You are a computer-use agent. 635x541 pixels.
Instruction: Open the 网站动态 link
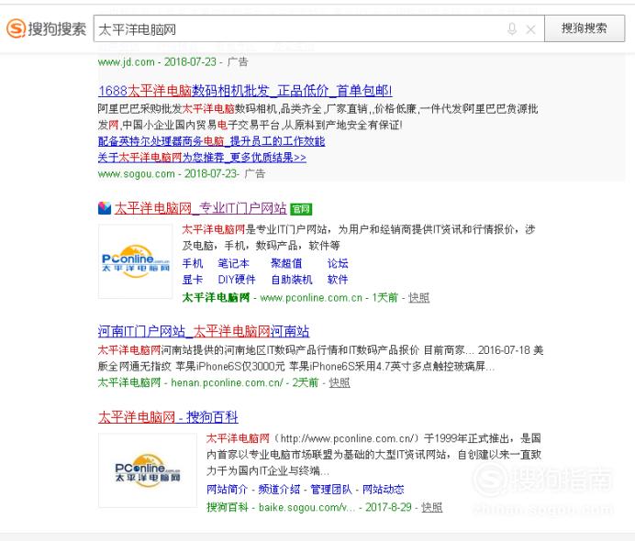[383, 490]
